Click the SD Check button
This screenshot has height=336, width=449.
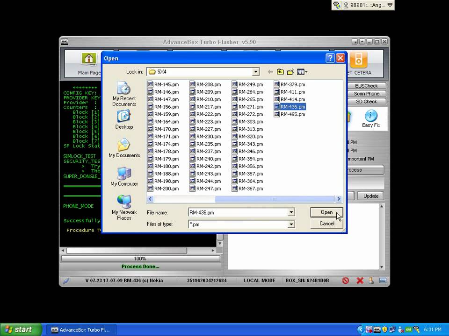click(x=366, y=102)
